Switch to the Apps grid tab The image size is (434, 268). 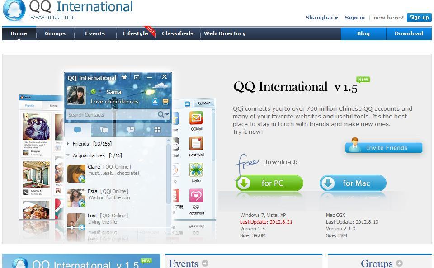157,130
